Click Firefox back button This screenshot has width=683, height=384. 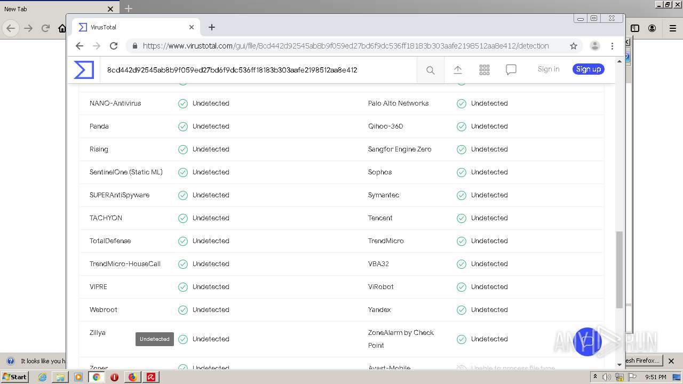[x=11, y=28]
